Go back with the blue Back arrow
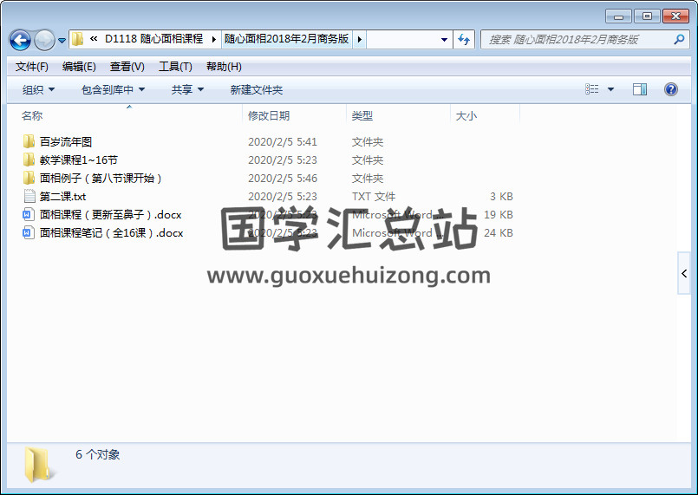698x495 pixels. point(20,40)
